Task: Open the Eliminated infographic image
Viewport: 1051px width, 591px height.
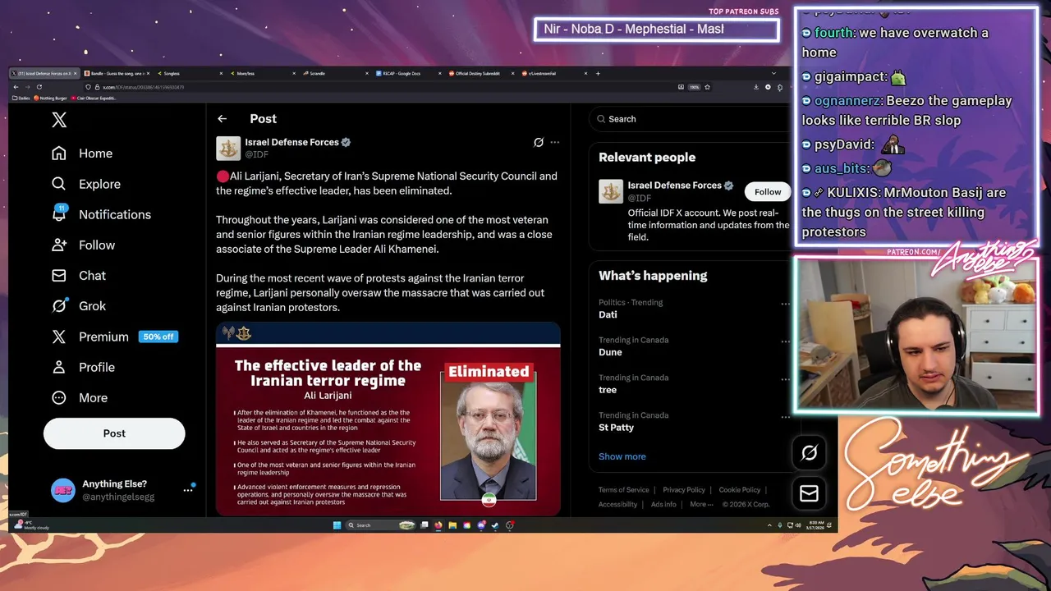Action: [x=388, y=419]
